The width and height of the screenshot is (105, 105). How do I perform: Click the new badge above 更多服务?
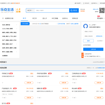[x=99, y=16]
